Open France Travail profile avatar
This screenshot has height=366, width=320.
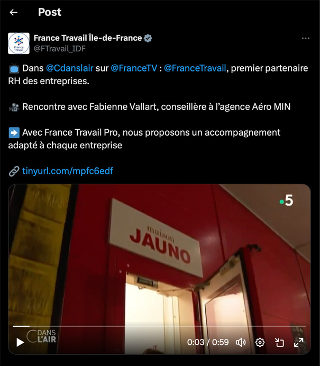[19, 43]
